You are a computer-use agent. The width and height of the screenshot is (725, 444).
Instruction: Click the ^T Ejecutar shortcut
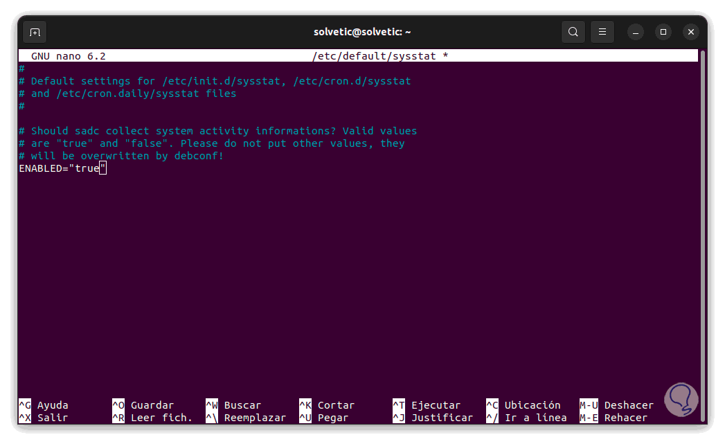tap(427, 405)
